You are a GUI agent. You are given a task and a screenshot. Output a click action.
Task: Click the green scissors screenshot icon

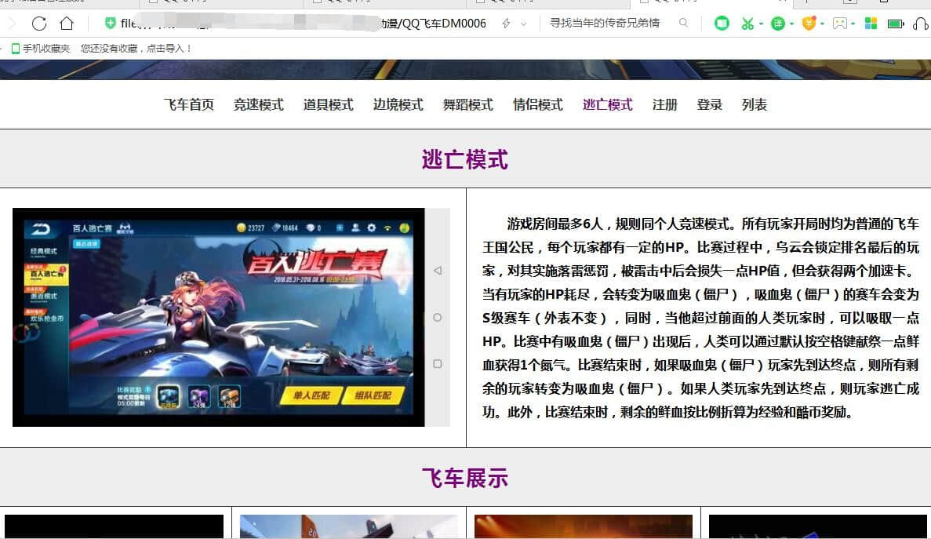click(x=747, y=24)
